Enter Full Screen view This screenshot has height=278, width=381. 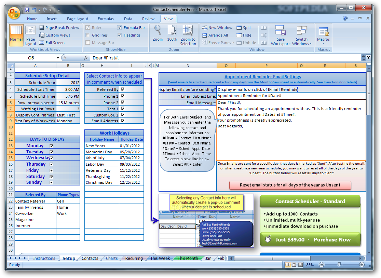(x=52, y=43)
